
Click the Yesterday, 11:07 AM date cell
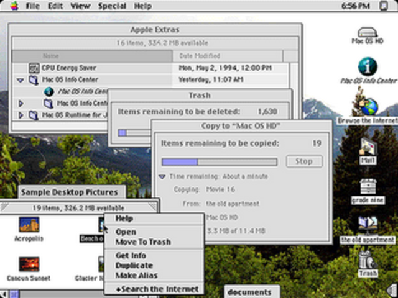pos(211,79)
